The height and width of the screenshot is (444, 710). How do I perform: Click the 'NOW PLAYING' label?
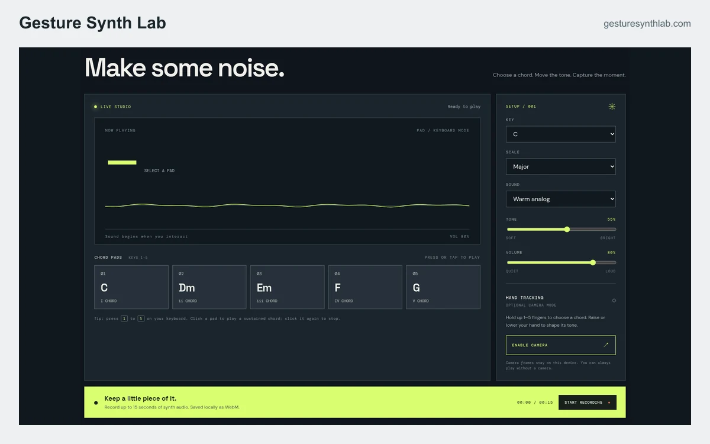tap(120, 130)
